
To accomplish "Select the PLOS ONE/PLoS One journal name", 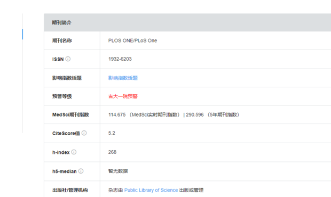I will click(x=132, y=40).
